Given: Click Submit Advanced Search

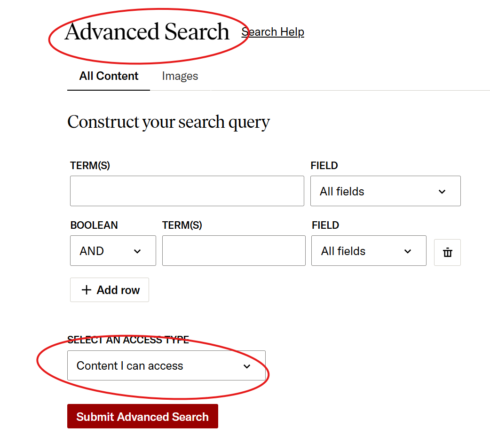Looking at the screenshot, I should 142,416.
